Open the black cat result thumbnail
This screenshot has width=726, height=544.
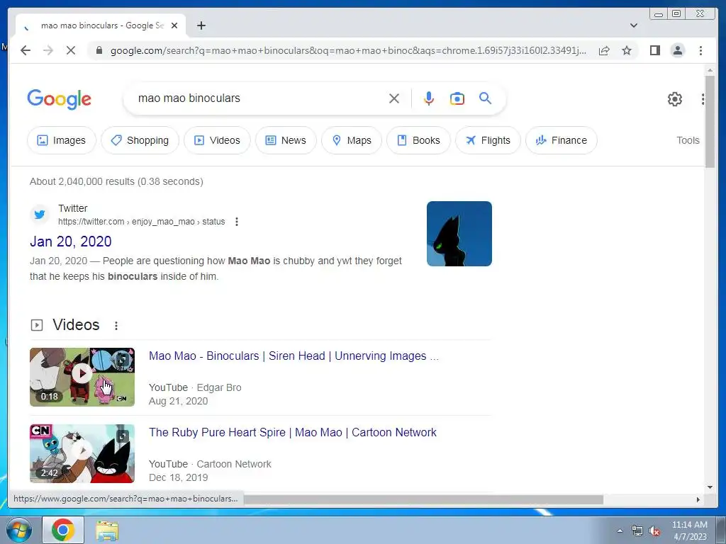[459, 234]
